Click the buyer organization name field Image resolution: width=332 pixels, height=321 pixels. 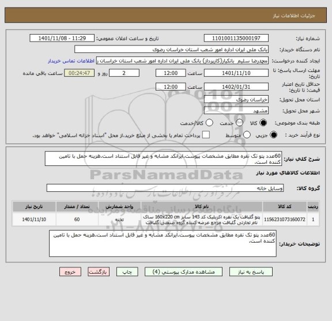tap(172, 50)
